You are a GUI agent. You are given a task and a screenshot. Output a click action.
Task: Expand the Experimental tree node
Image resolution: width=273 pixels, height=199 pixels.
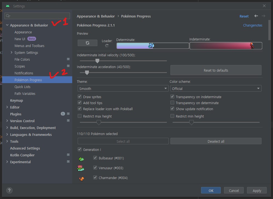[x=7, y=162]
